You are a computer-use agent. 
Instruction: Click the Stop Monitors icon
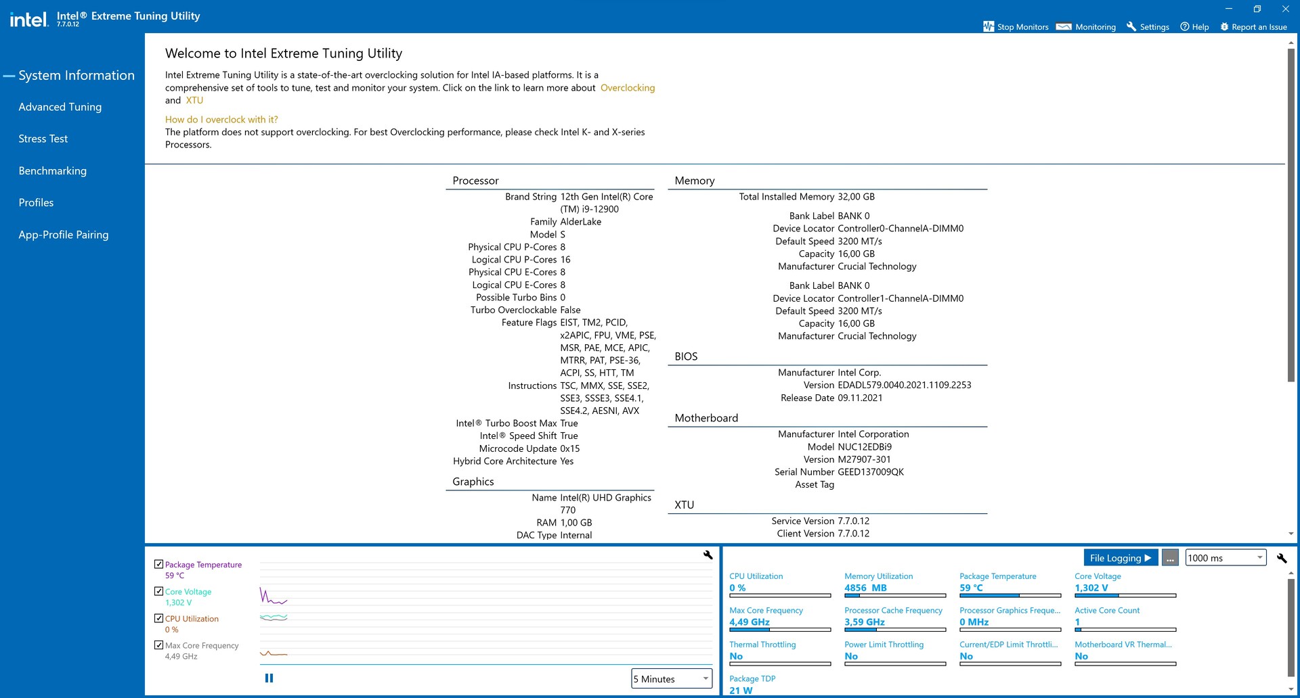(x=989, y=26)
